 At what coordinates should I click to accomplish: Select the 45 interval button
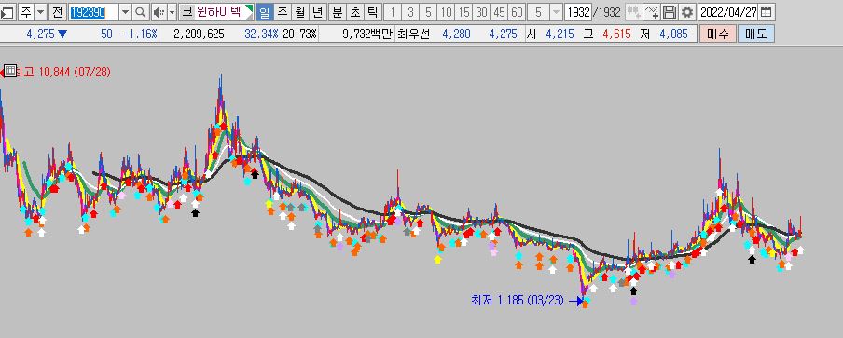tap(499, 12)
